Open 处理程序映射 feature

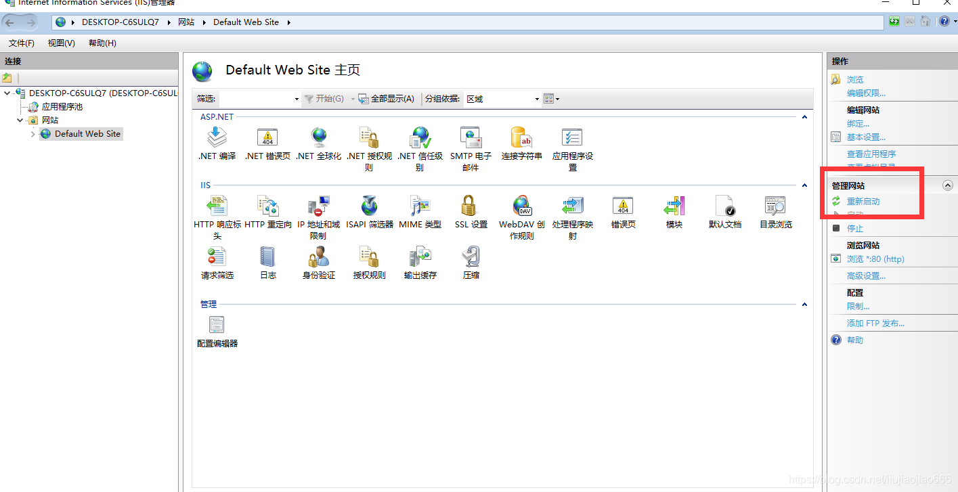[x=573, y=217]
